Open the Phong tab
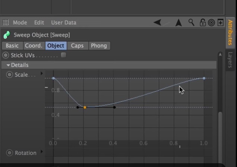Image resolution: width=237 pixels, height=167 pixels. (x=99, y=46)
